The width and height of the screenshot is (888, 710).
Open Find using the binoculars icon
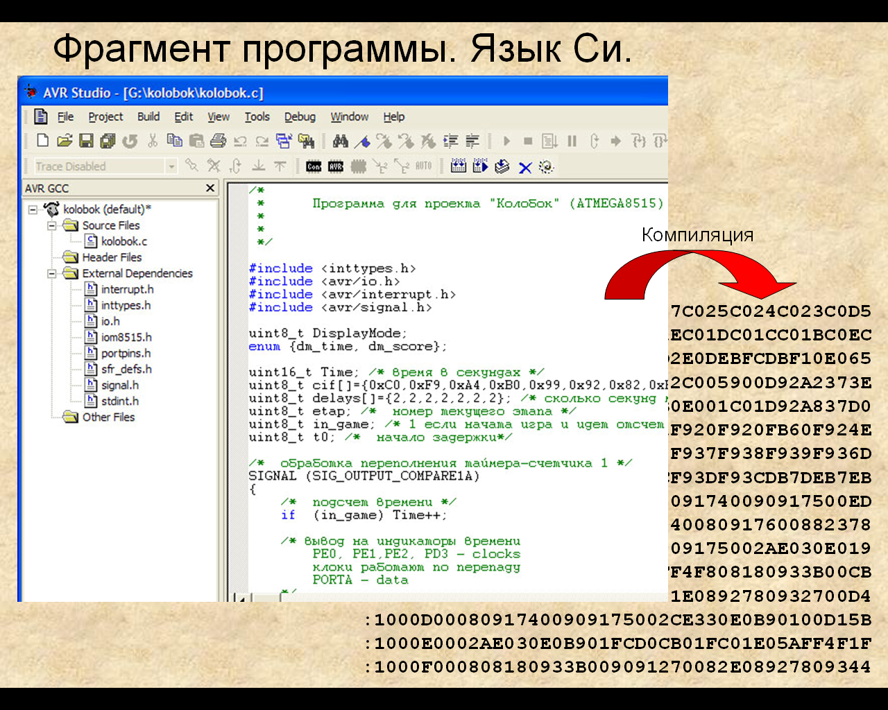(341, 141)
